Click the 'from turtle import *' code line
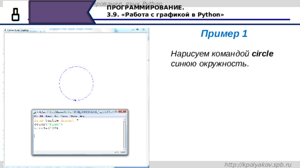The width and height of the screenshot is (300, 168). (56, 120)
